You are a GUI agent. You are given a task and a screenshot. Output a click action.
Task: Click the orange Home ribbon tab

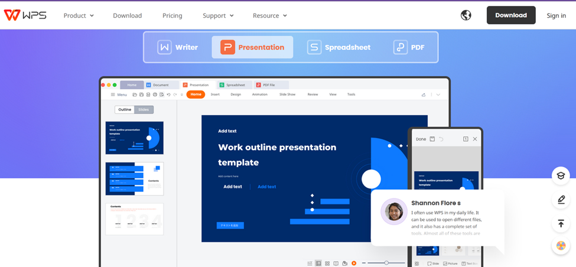(196, 95)
